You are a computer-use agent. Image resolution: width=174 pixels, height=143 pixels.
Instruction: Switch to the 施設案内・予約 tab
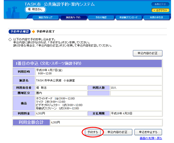click(74, 17)
